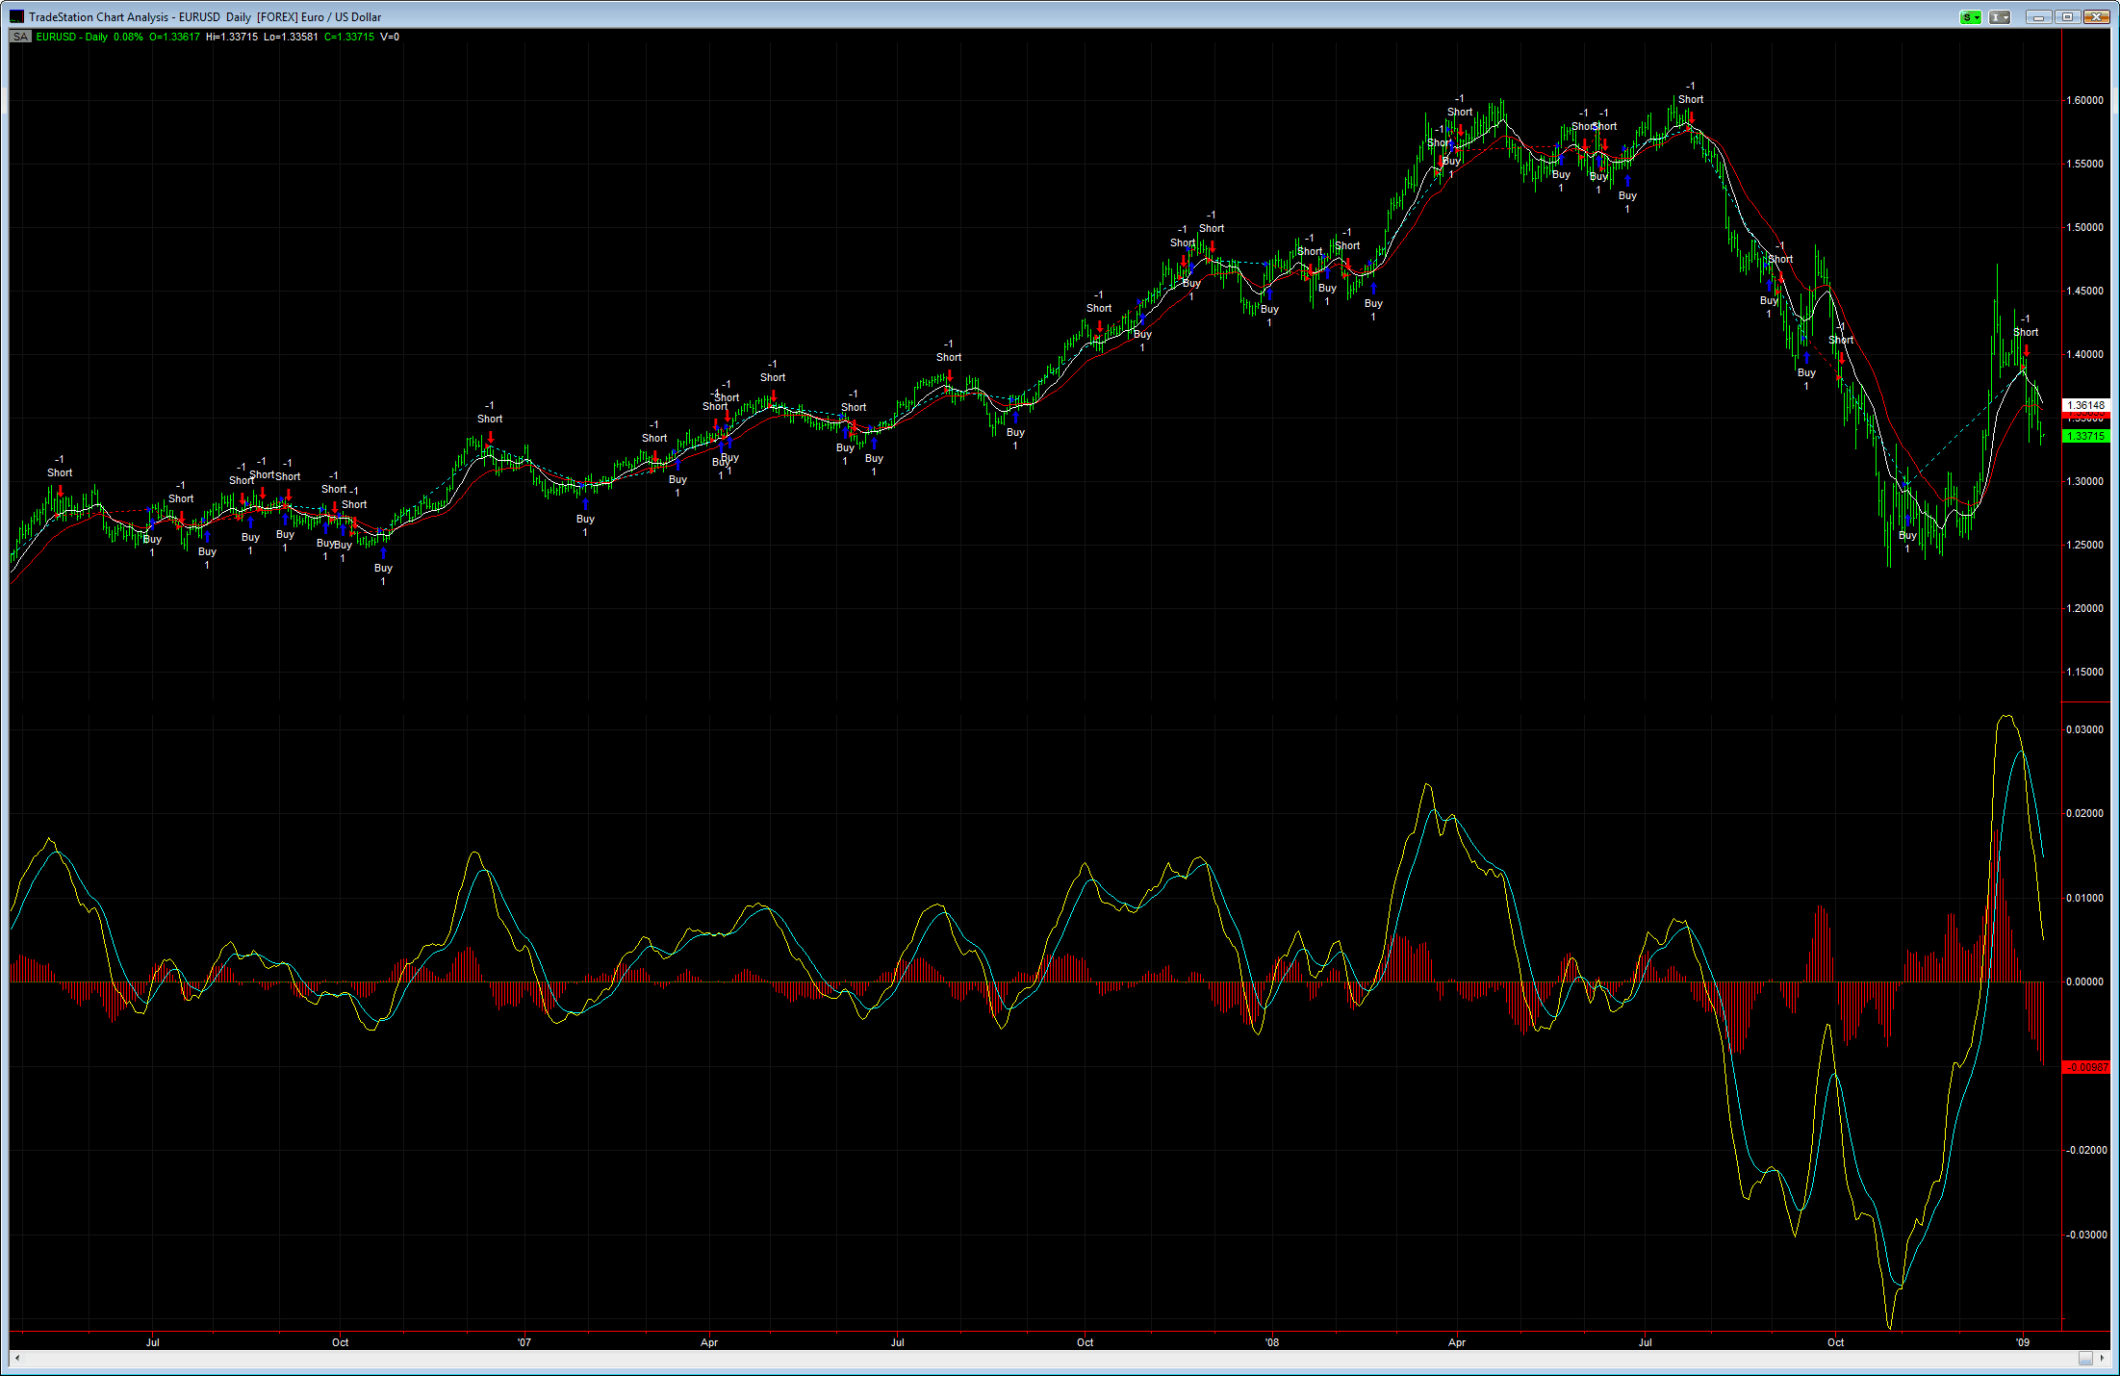Click the SA button beside EURUSD status

(x=20, y=37)
